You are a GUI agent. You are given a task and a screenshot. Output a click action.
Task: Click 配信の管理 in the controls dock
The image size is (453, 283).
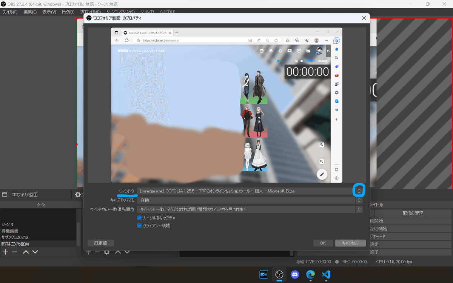(x=413, y=213)
